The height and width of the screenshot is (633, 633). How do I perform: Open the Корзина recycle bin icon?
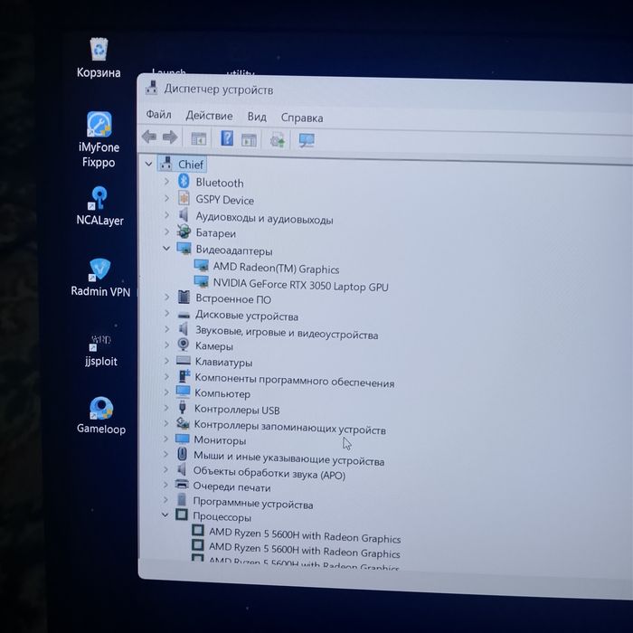(99, 58)
